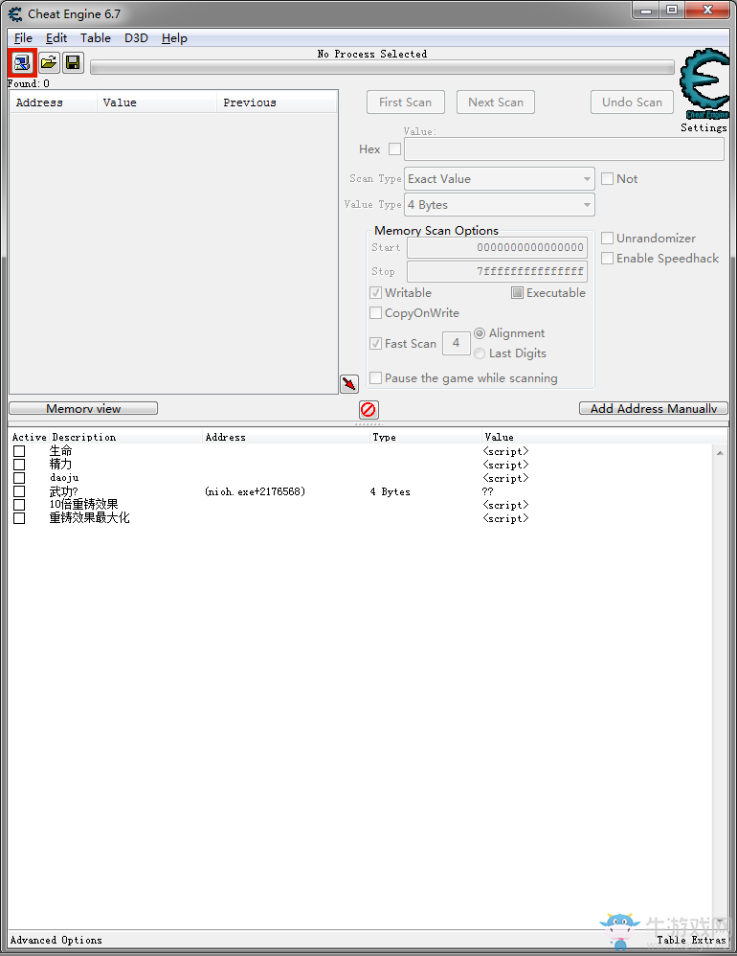Screen dimensions: 737x956
Task: Enable the Not checkbox
Action: coord(607,178)
